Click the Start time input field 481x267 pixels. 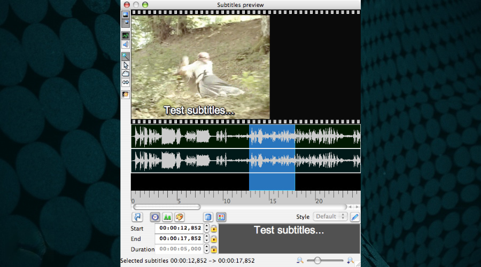click(x=180, y=228)
